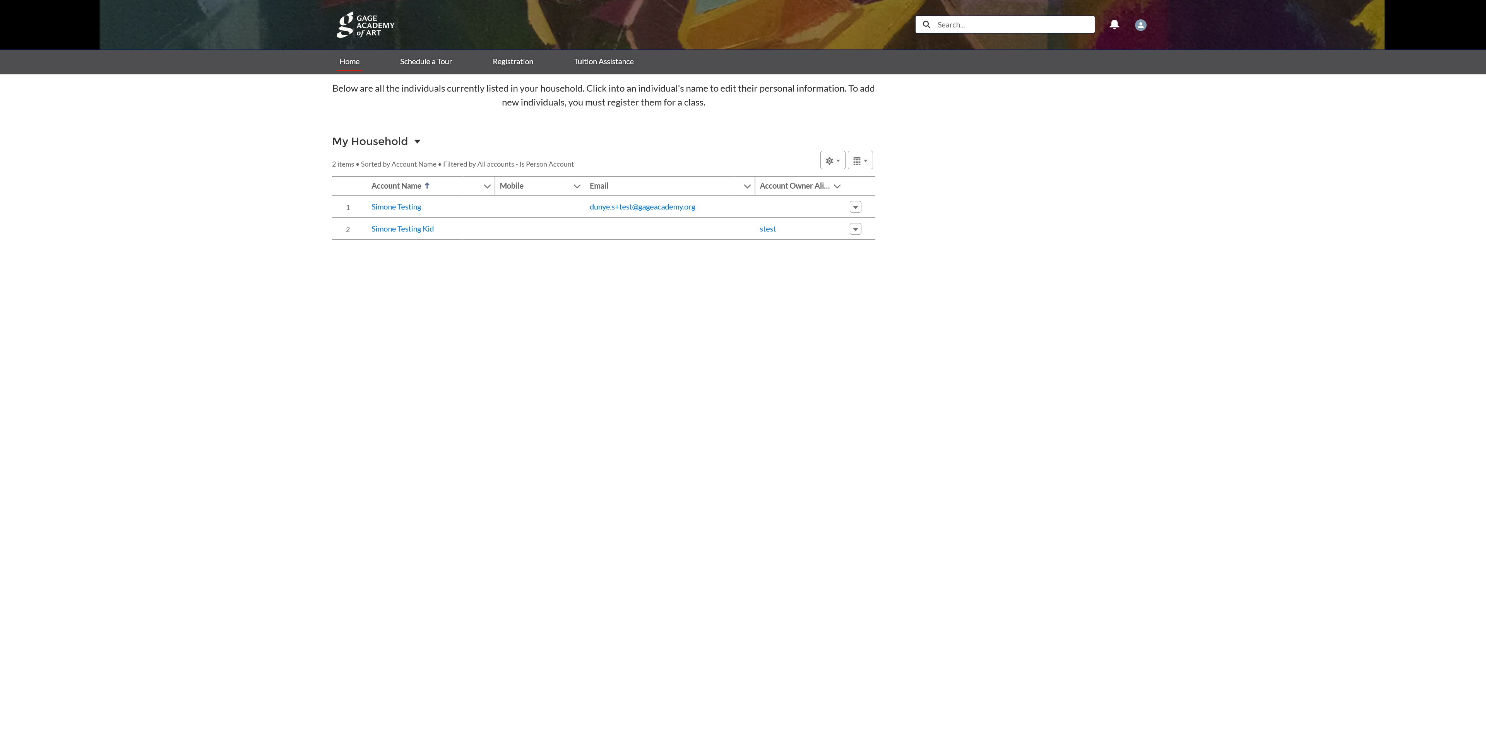Open the Registration tab
This screenshot has width=1486, height=746.
(x=512, y=61)
